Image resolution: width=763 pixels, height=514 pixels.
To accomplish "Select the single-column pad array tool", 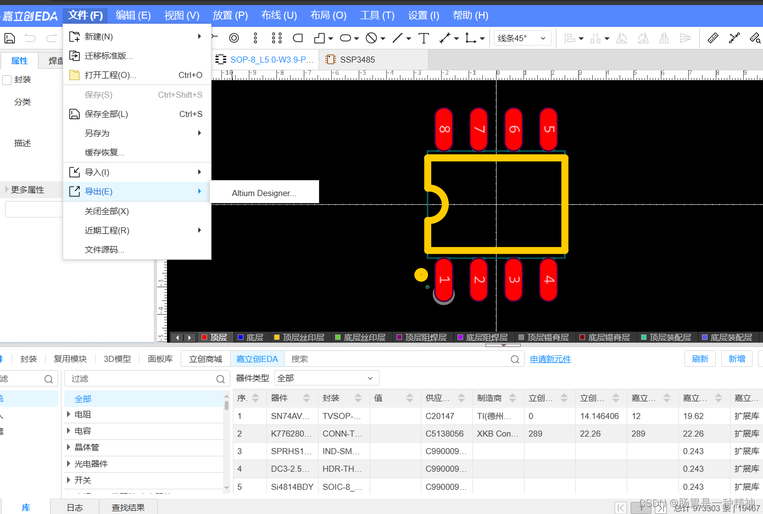I will tap(255, 38).
